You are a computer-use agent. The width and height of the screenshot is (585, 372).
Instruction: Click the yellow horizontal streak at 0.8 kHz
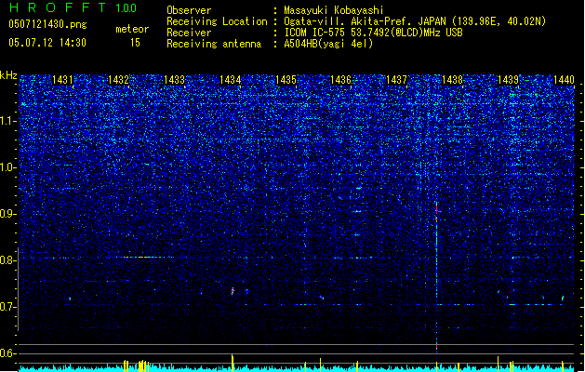[143, 257]
